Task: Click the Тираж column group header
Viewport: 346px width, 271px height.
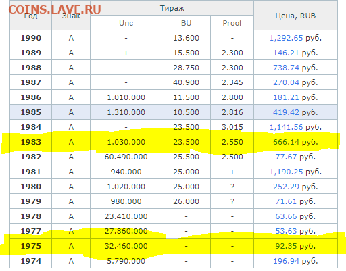Action: point(172,8)
